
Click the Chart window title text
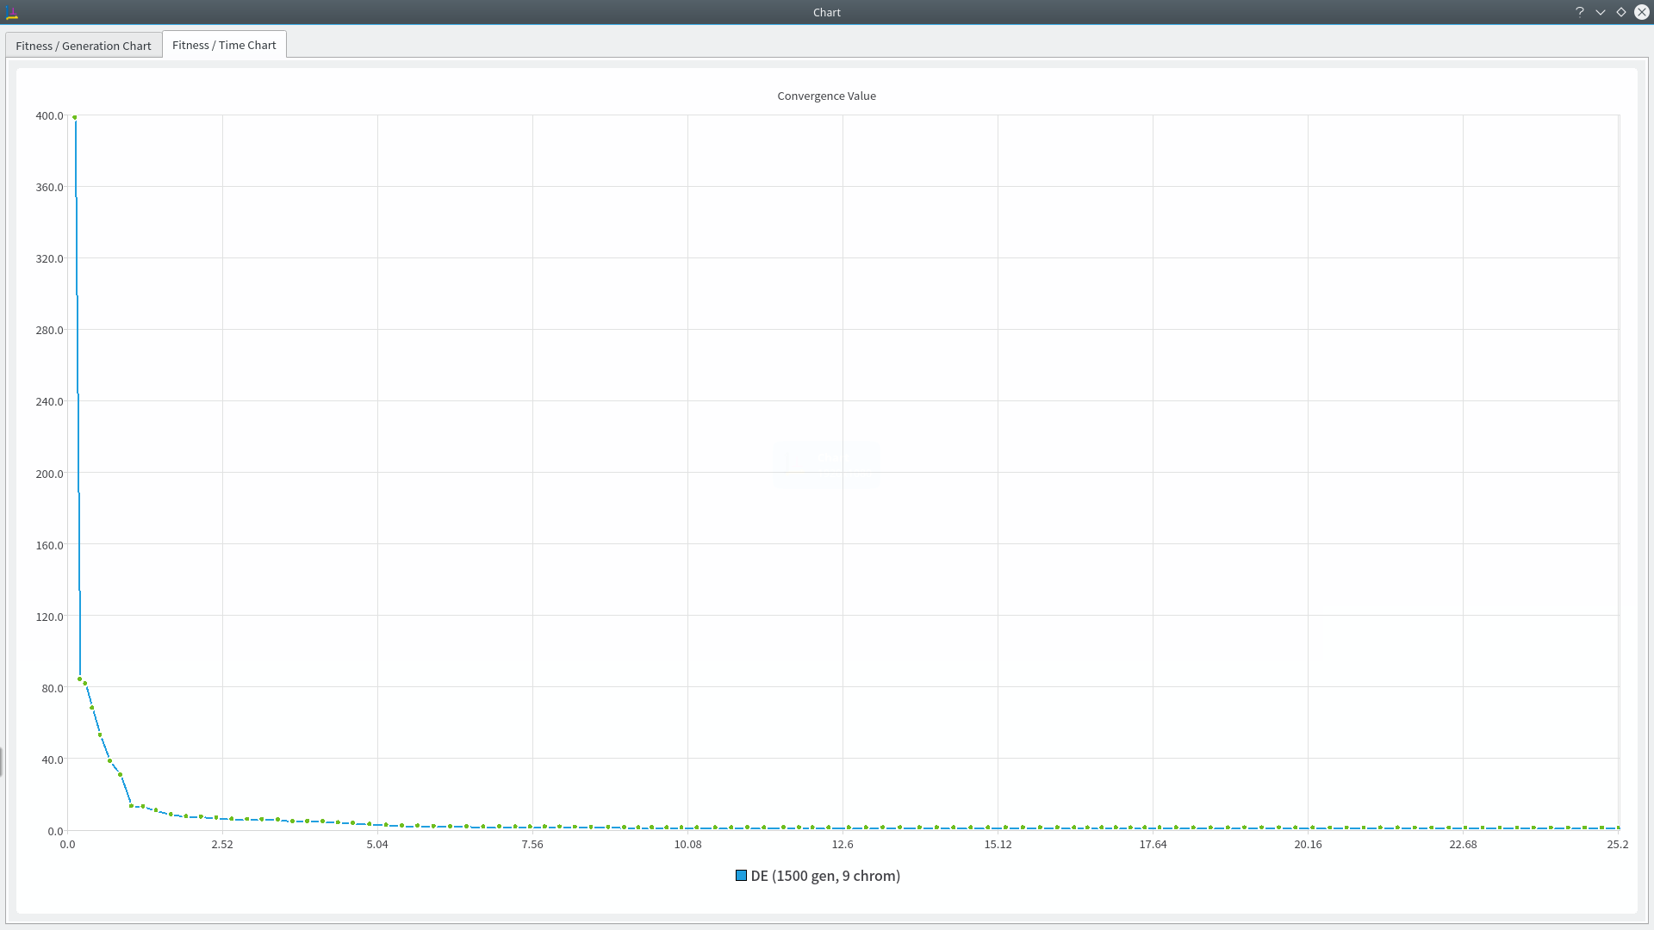826,12
